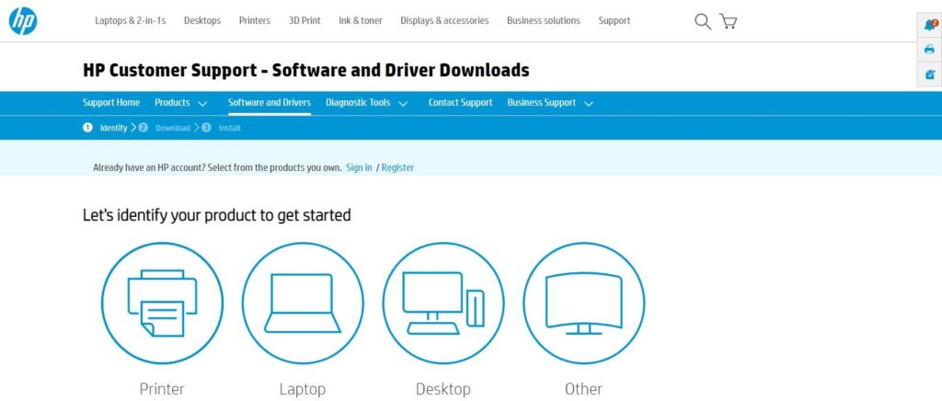Click the Other label text
The image size is (942, 401).
click(584, 389)
